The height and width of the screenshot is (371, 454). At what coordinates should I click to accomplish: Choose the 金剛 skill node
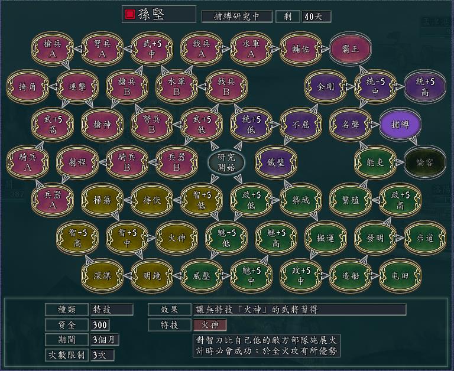point(326,86)
